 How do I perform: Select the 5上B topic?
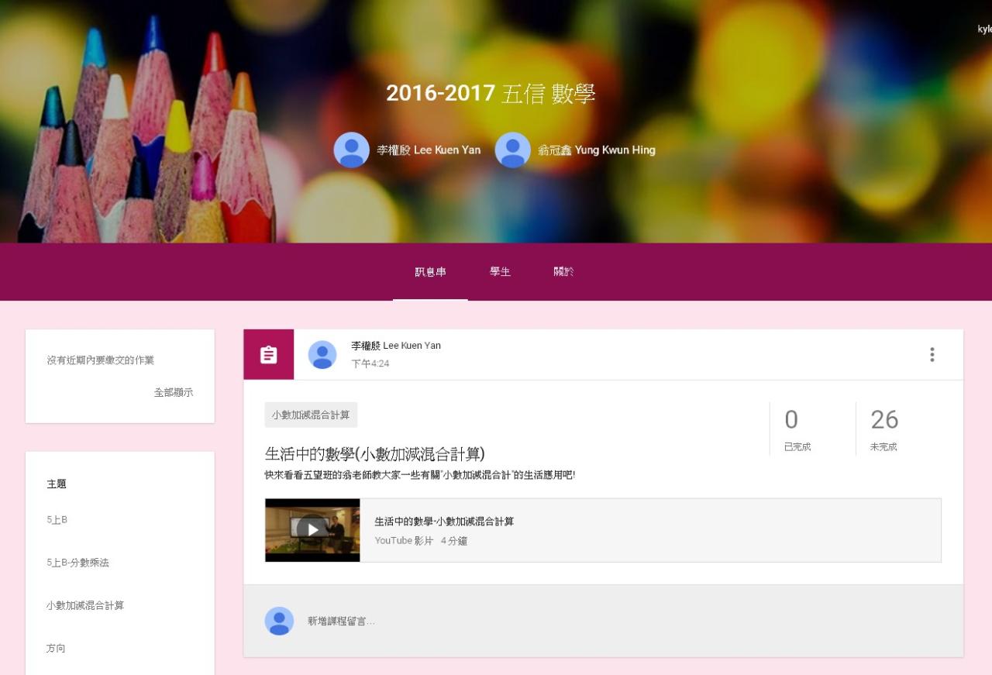point(57,520)
